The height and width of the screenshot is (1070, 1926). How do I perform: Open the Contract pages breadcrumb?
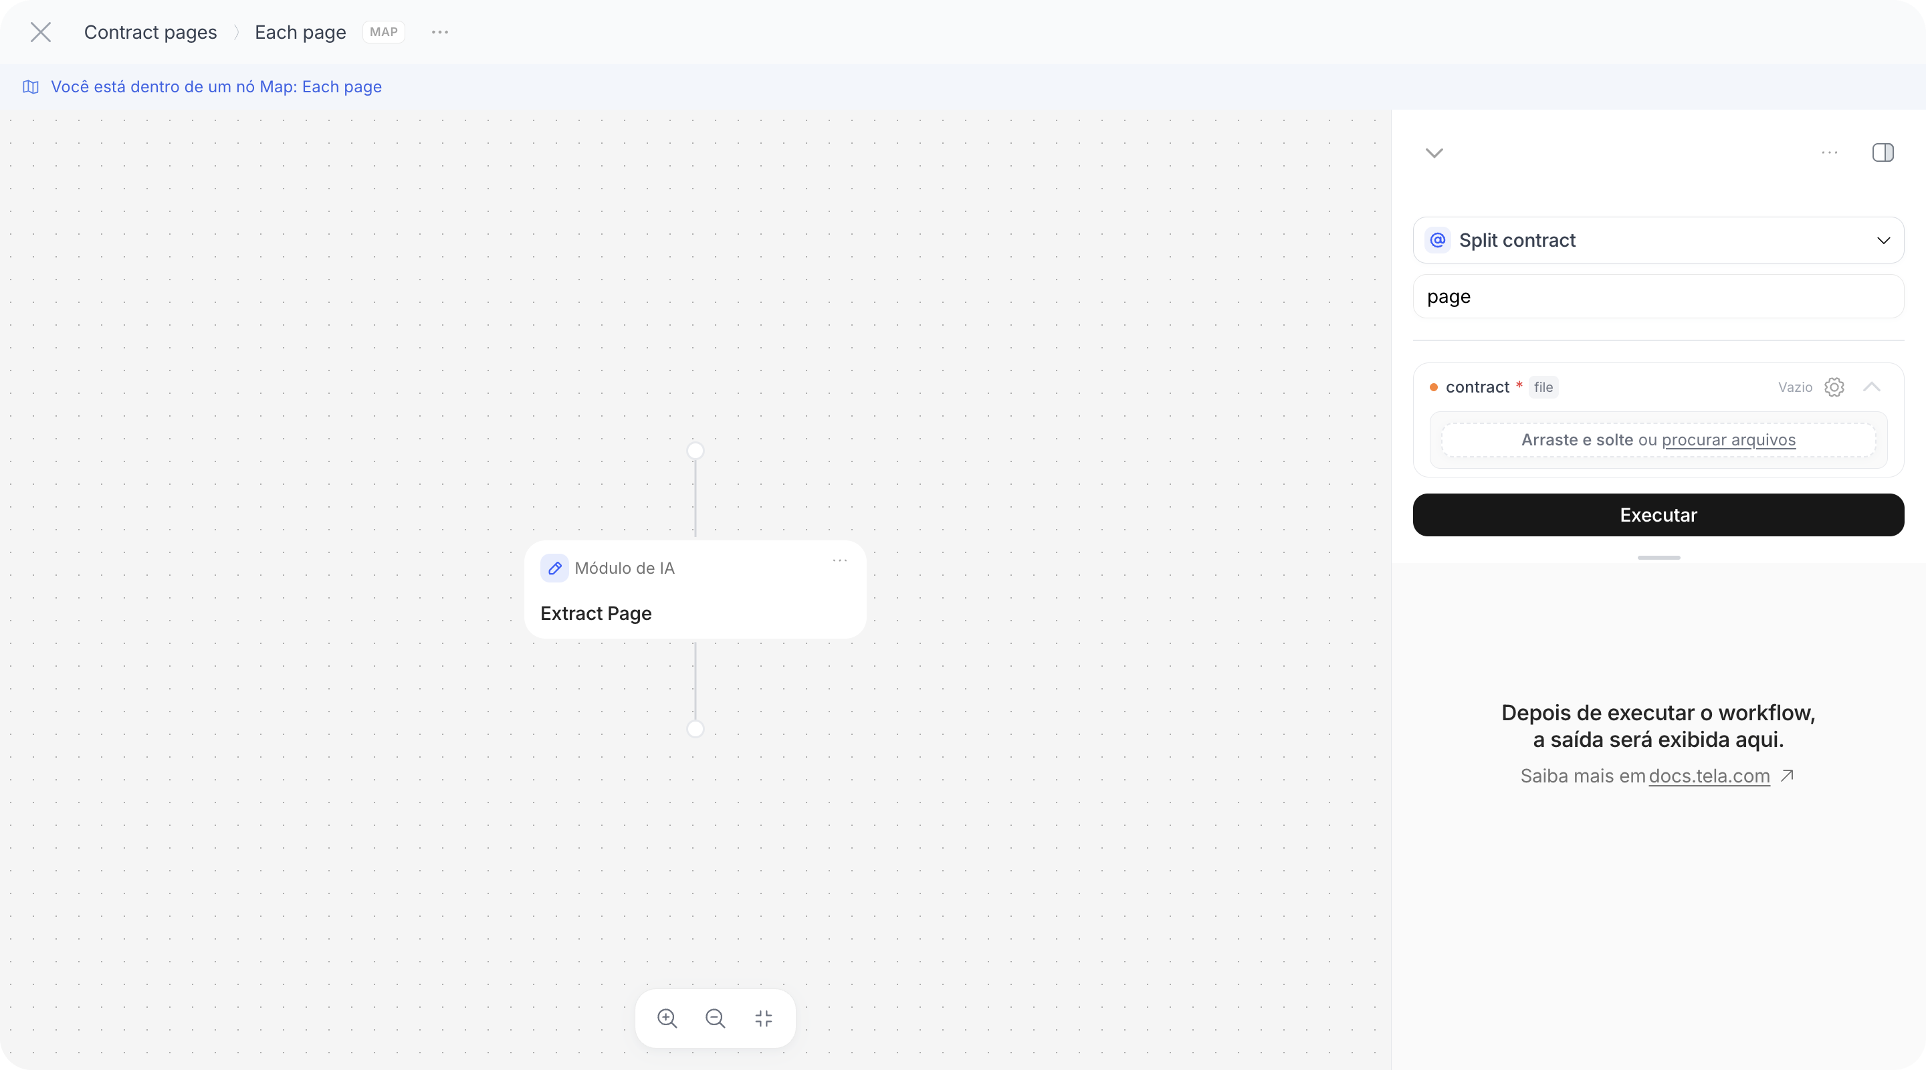(x=150, y=32)
